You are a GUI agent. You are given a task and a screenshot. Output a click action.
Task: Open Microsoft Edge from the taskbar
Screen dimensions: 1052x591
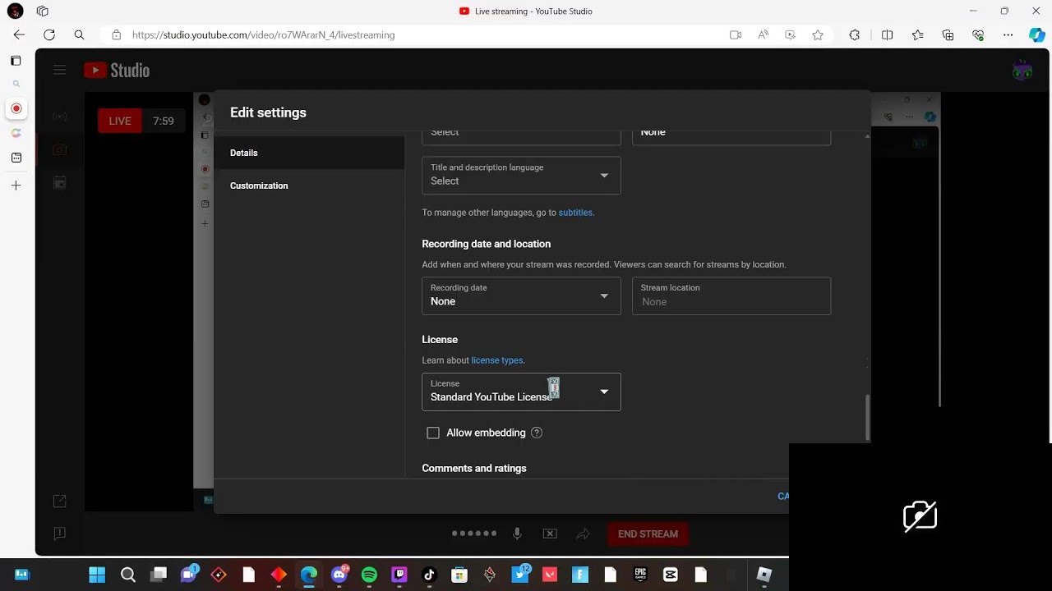[x=309, y=575]
